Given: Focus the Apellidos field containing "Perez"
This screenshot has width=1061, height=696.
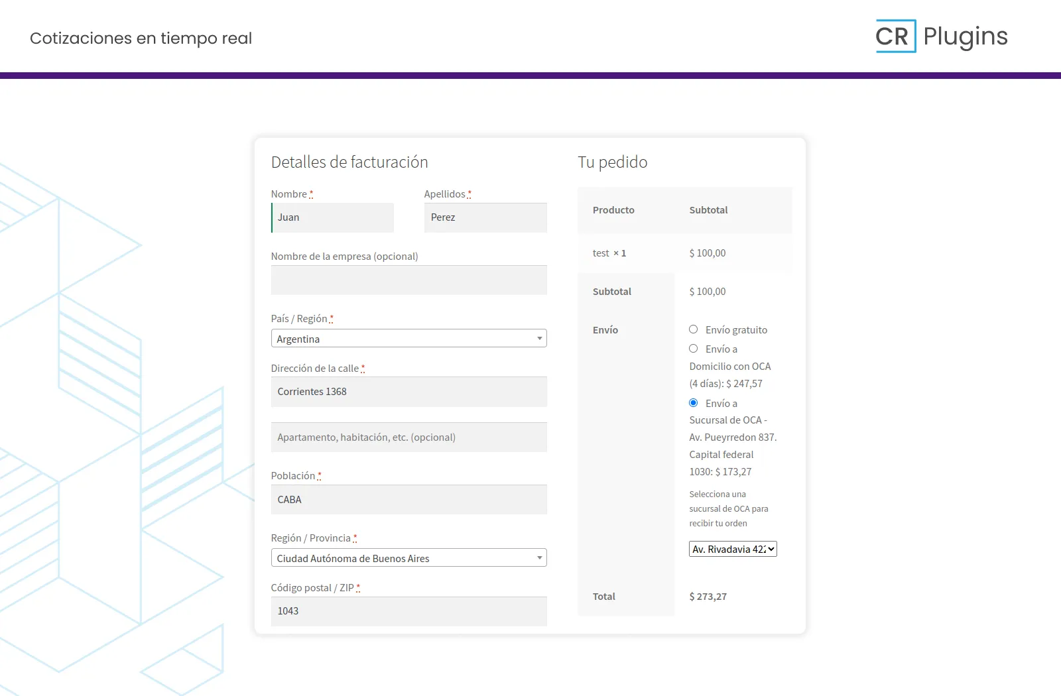Looking at the screenshot, I should 485,217.
